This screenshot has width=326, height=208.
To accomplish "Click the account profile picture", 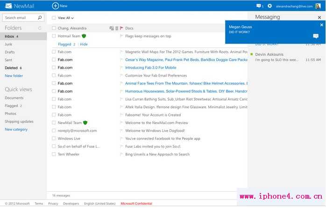I will coord(318,6).
